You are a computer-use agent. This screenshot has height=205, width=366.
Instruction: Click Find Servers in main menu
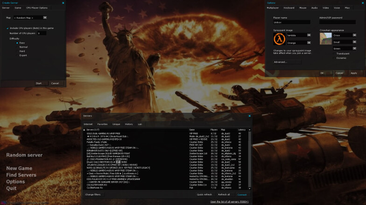pos(21,175)
